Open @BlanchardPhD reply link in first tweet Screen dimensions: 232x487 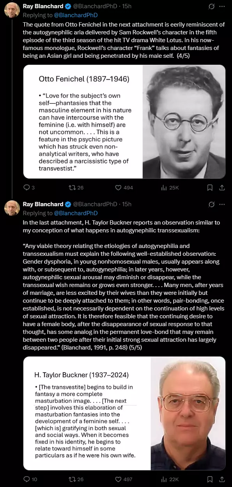coord(75,15)
